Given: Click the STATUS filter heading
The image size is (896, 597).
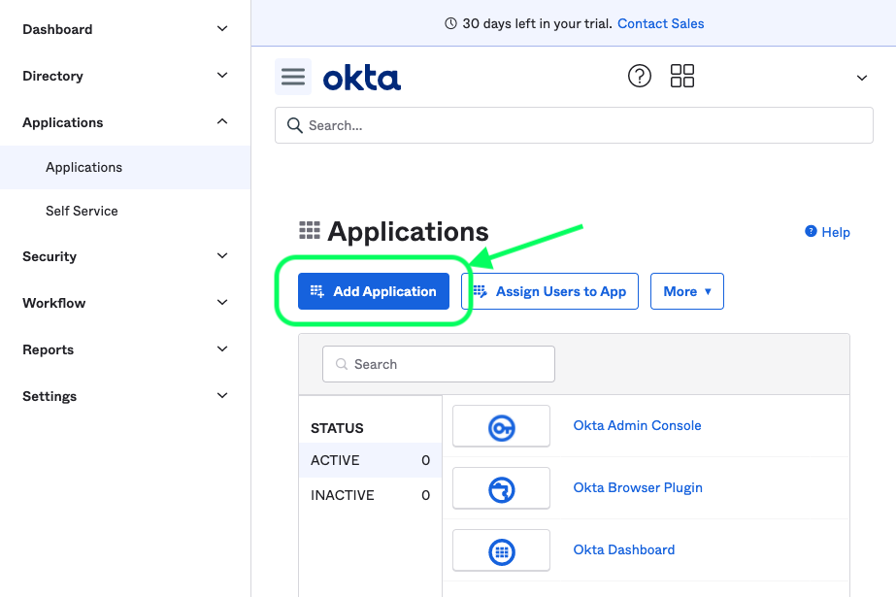Looking at the screenshot, I should [x=337, y=428].
